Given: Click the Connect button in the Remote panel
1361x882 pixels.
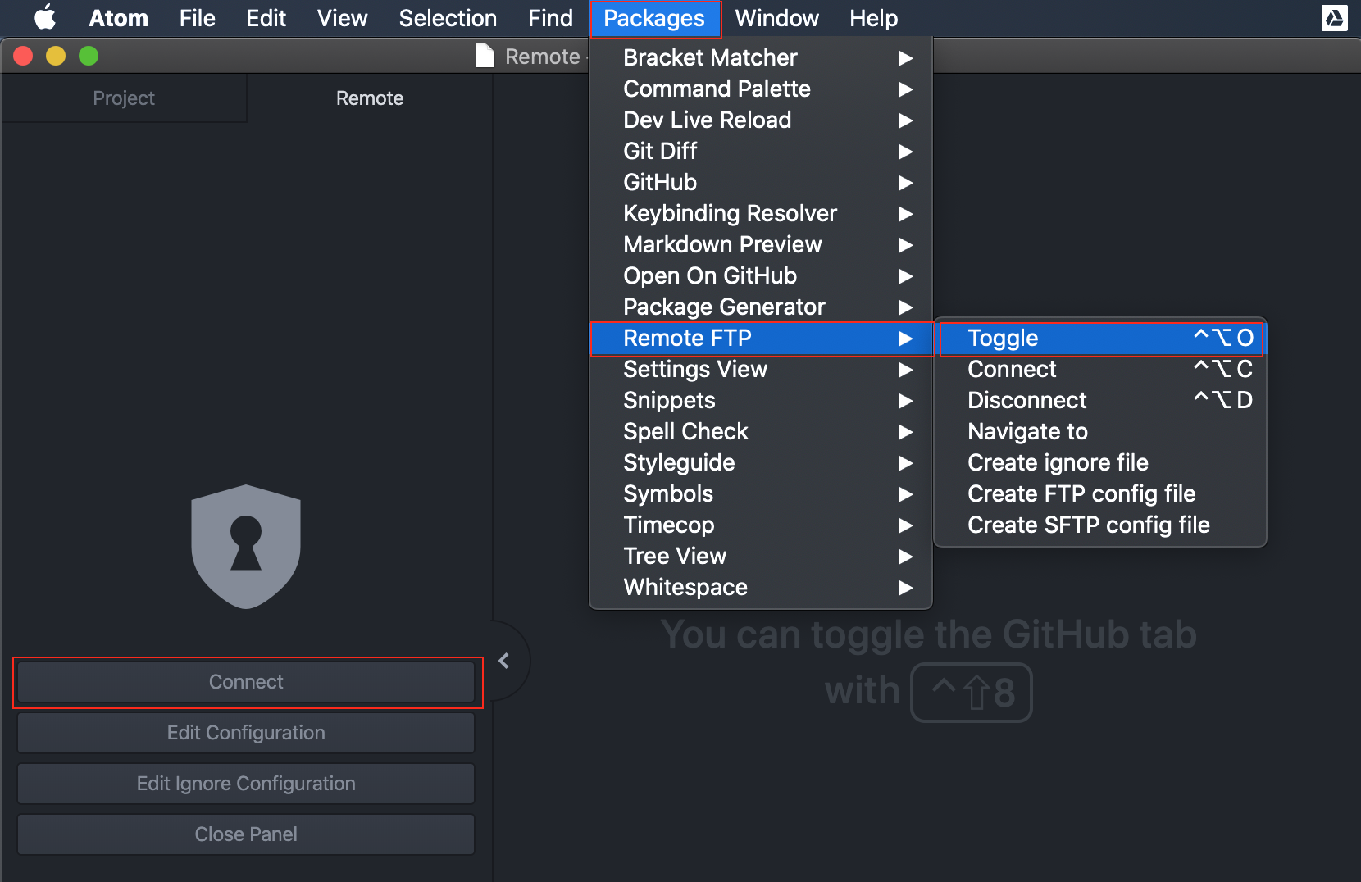Looking at the screenshot, I should (246, 682).
